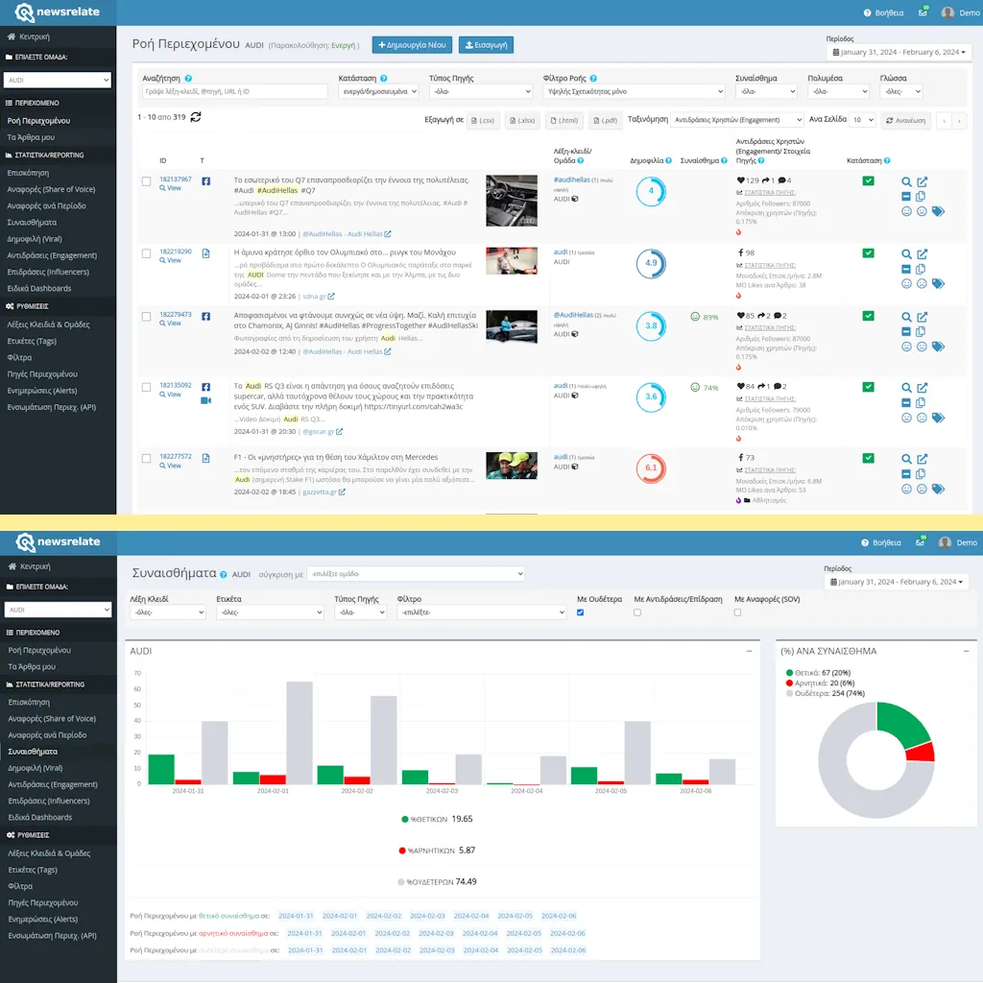Click the grey %ΟΥΔΕΤΕΡΩΝ swatch under the AUDI chart

401,882
